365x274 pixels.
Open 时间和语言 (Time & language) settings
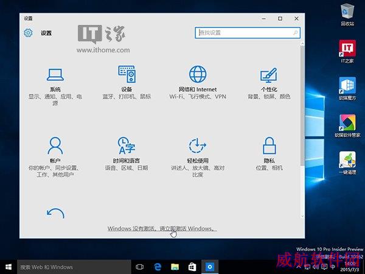pyautogui.click(x=127, y=154)
